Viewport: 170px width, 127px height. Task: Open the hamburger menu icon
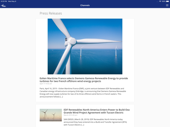coord(167,5)
